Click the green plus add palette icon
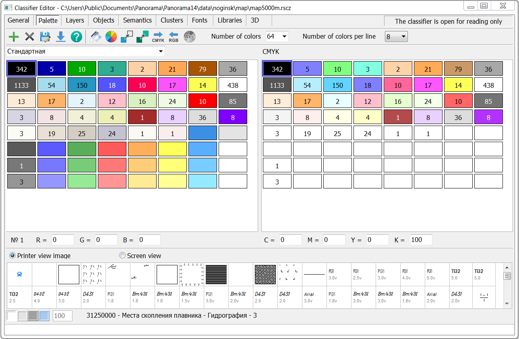Image resolution: width=519 pixels, height=339 pixels. click(14, 37)
